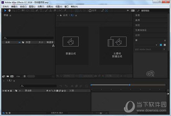This screenshot has height=116, width=171.
Task: Open the Adobe Stock search dropdown arrow
Action: pos(164,49)
